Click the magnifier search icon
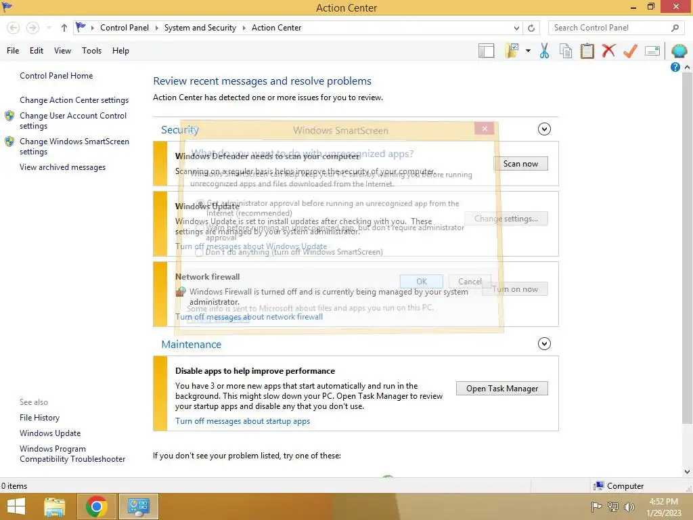 tap(675, 28)
